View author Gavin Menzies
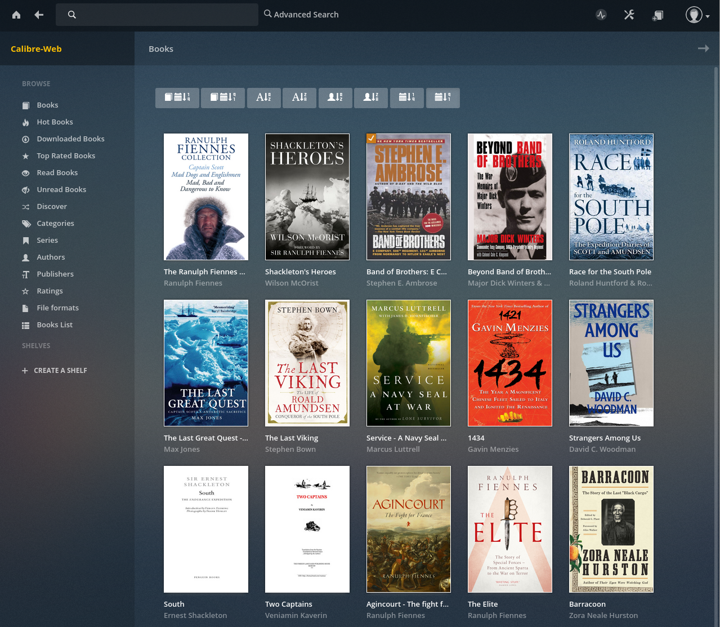 tap(493, 450)
